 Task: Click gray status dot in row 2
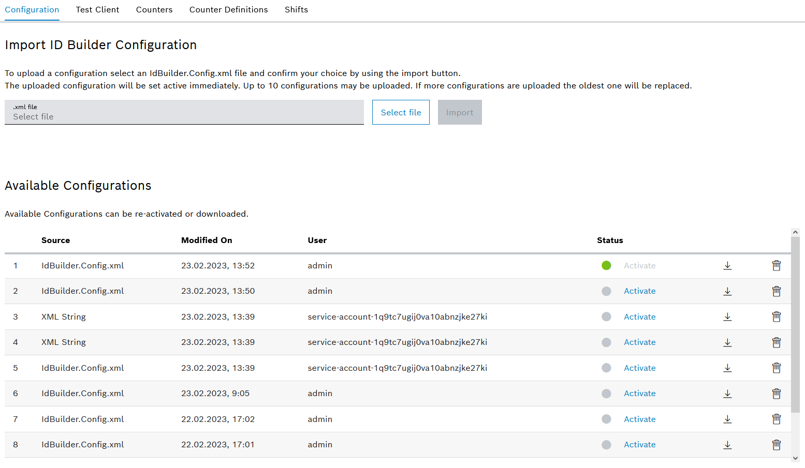[x=606, y=291]
